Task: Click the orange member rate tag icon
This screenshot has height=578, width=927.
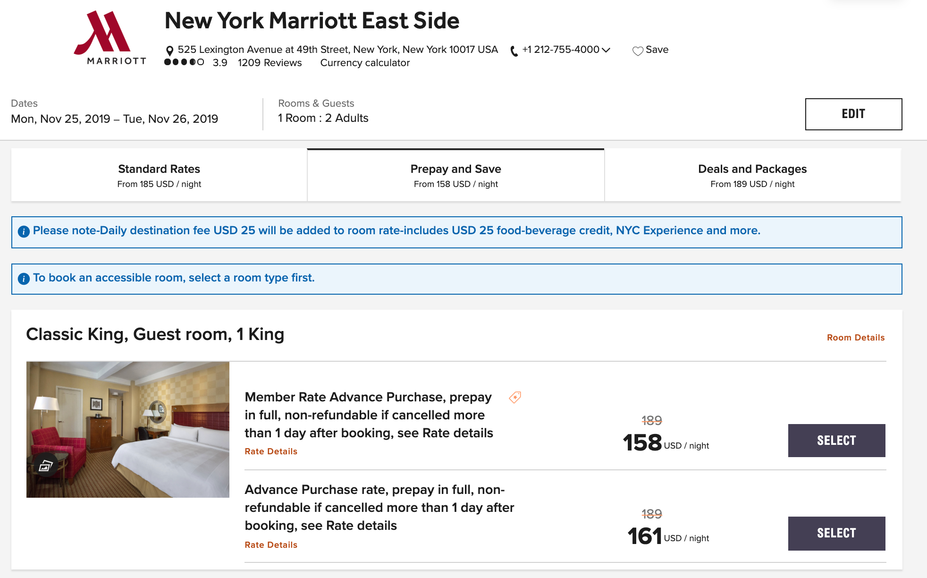Action: [515, 397]
